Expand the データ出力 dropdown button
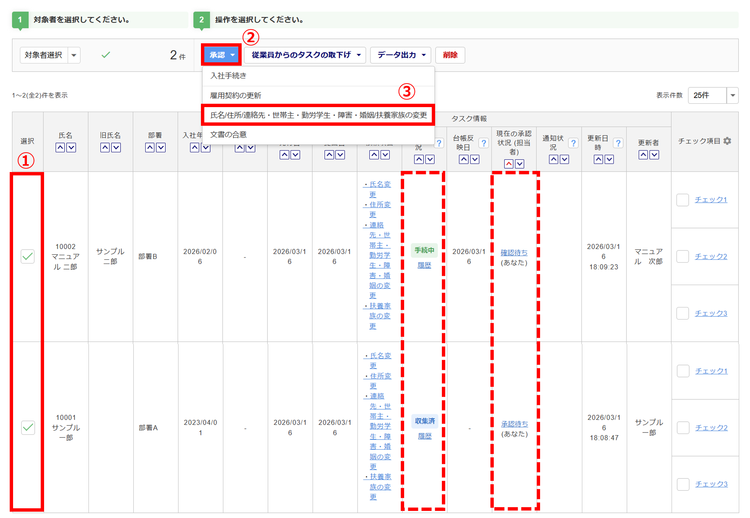Viewport: 750px width, 518px height. [401, 55]
